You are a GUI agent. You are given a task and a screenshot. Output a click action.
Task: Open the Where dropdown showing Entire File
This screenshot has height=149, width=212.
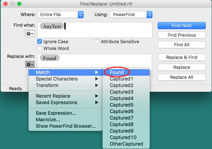[61, 14]
